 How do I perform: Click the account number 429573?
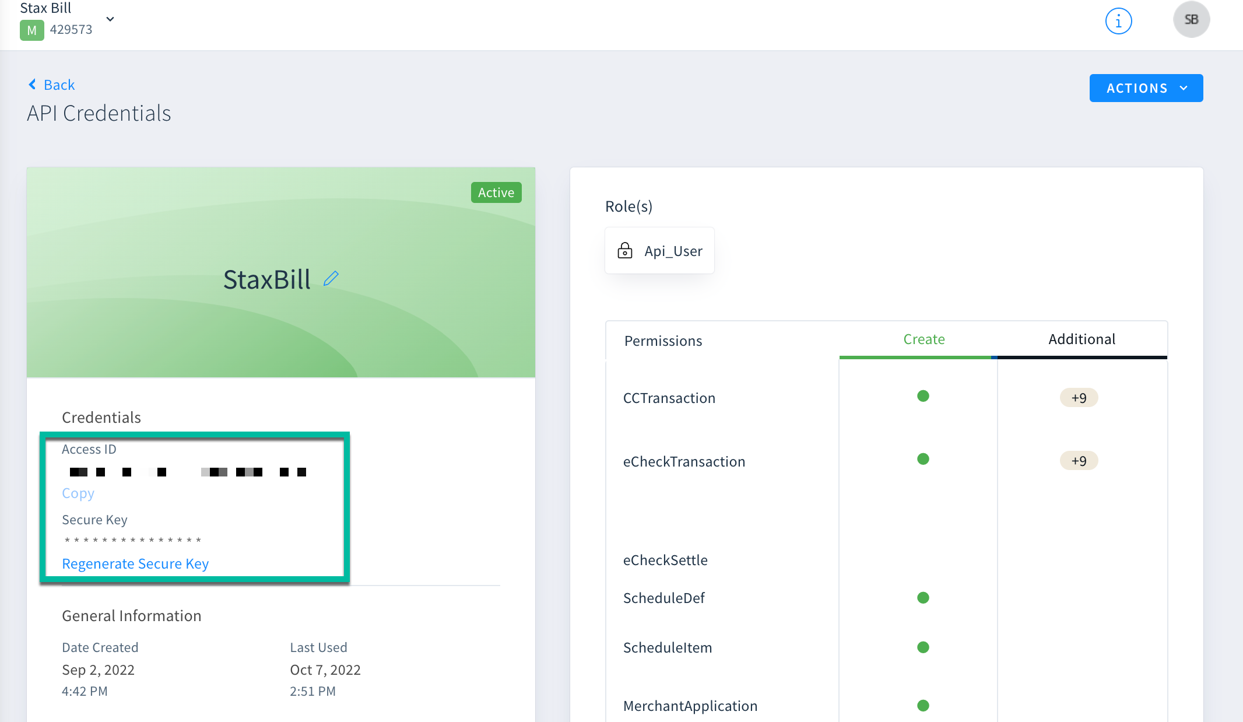point(71,30)
